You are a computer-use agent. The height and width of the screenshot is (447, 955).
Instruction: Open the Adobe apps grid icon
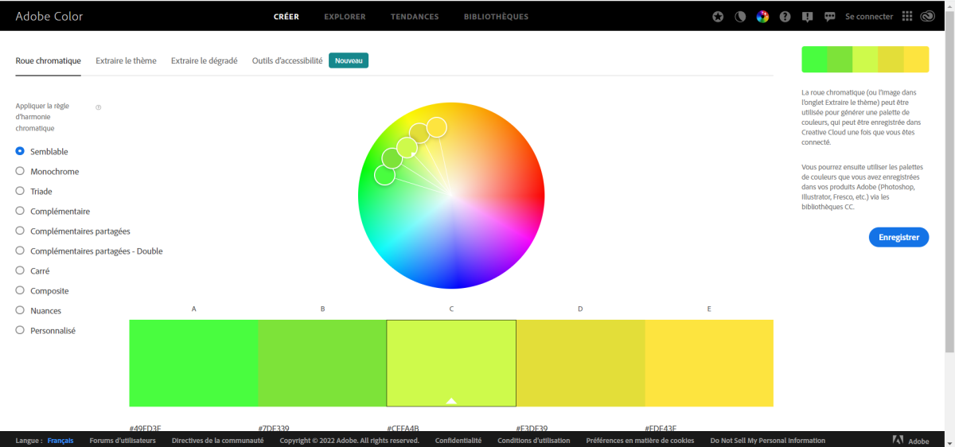[x=907, y=17]
